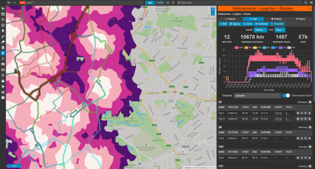Open the Week period dropdown
Viewport: 315px width, 169px height.
tap(280, 30)
